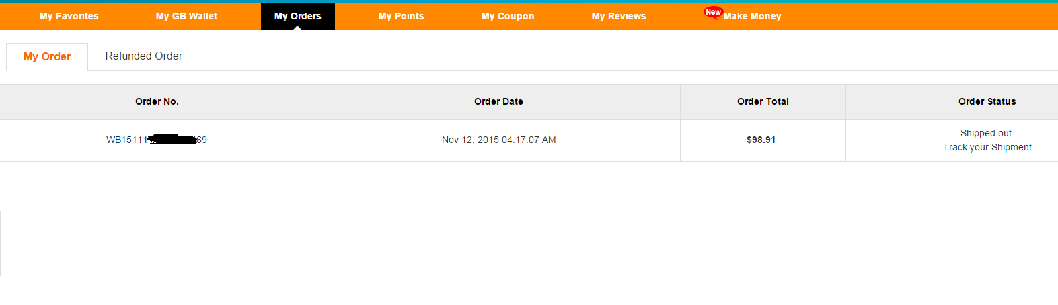Click the Order Status column header
The height and width of the screenshot is (305, 1058).
coord(987,101)
